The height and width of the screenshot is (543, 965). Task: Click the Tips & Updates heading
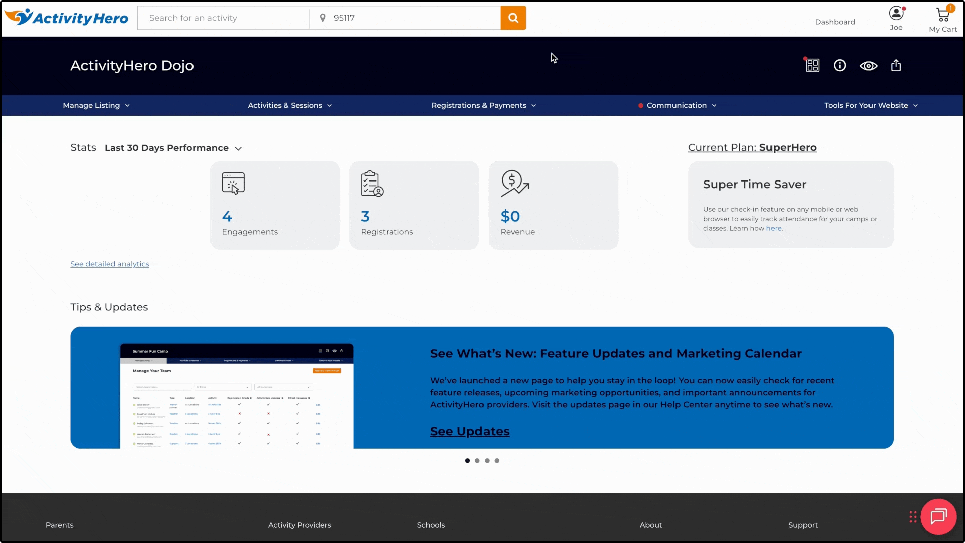(x=109, y=307)
